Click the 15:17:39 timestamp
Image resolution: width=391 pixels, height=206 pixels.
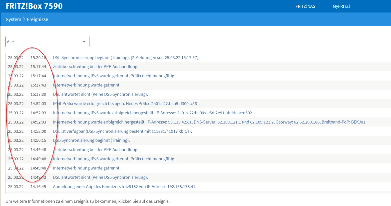[x=38, y=94]
